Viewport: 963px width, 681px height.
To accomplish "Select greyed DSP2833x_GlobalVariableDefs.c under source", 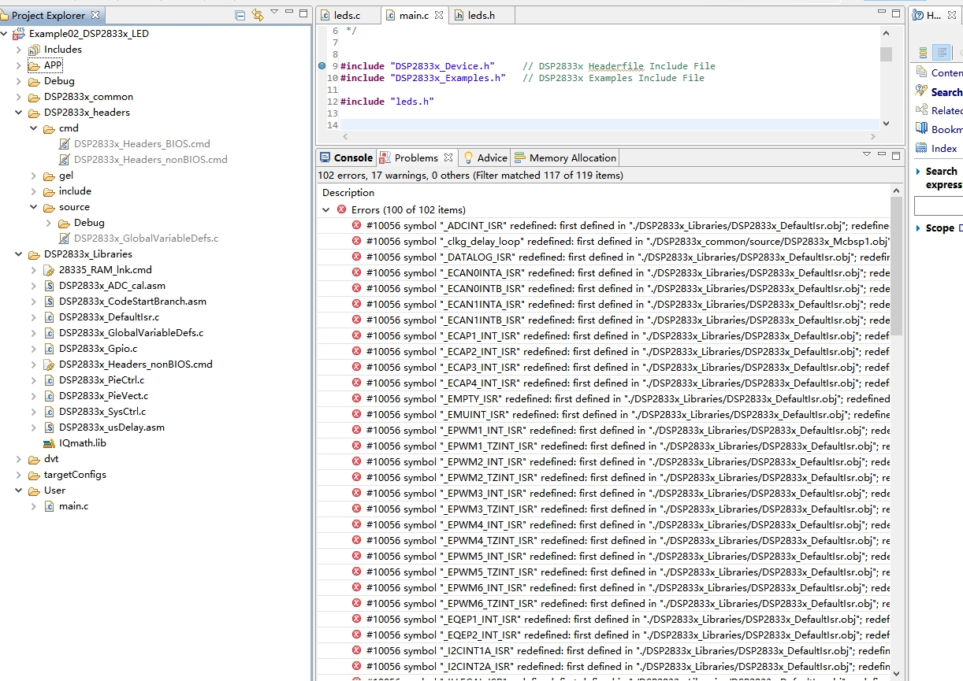I will [146, 239].
